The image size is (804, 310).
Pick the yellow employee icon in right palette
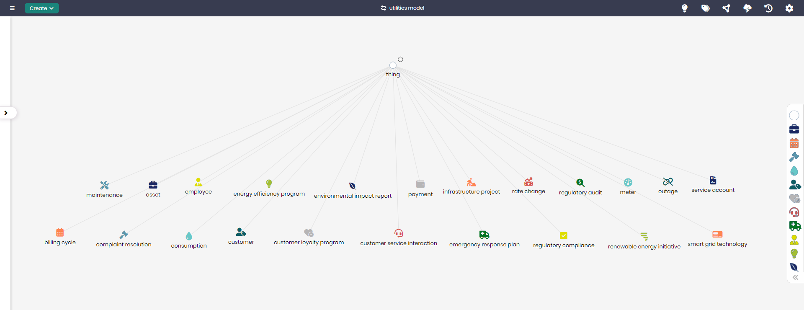(794, 240)
